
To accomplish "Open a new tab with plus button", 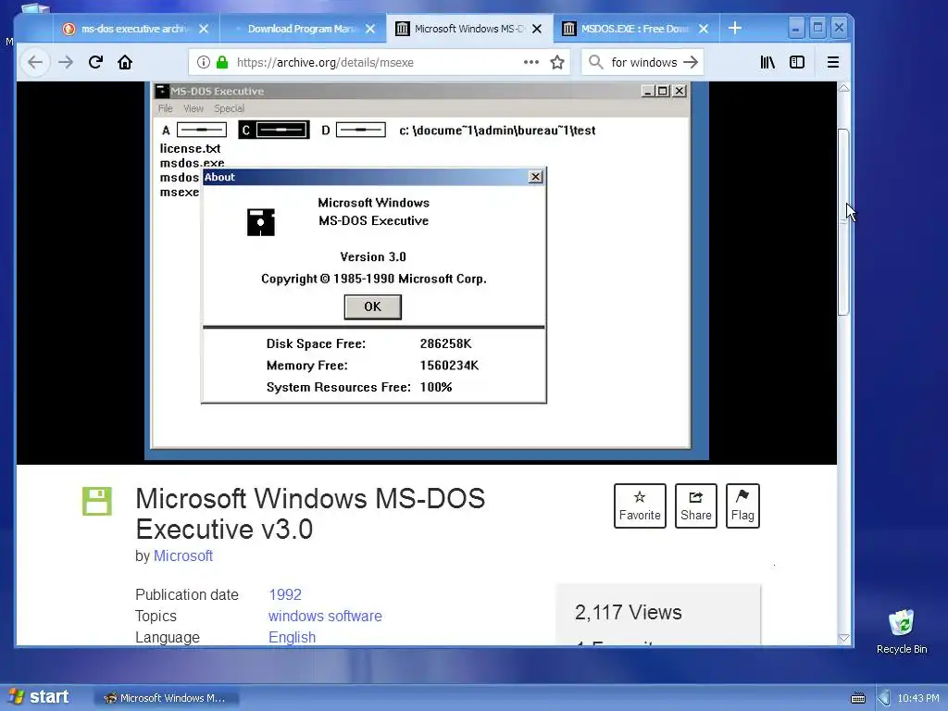I will (x=734, y=29).
